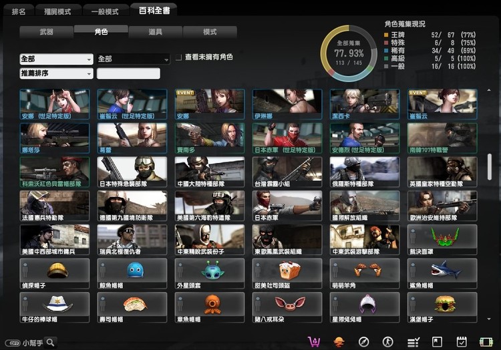The image size is (501, 350).
Task: Click the character search text field
Action: pos(128,73)
